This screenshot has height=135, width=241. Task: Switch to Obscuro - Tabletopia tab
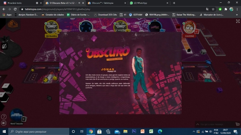107,3
